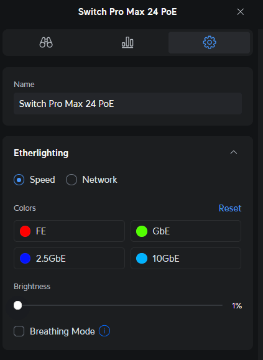This screenshot has height=360, width=263.
Task: Open the GbE color selection box
Action: (186, 231)
